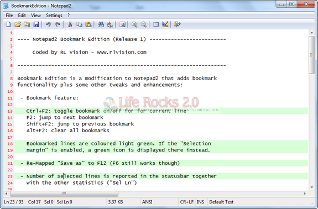Click the '3.37 KB' file size in status bar

pyautogui.click(x=116, y=202)
